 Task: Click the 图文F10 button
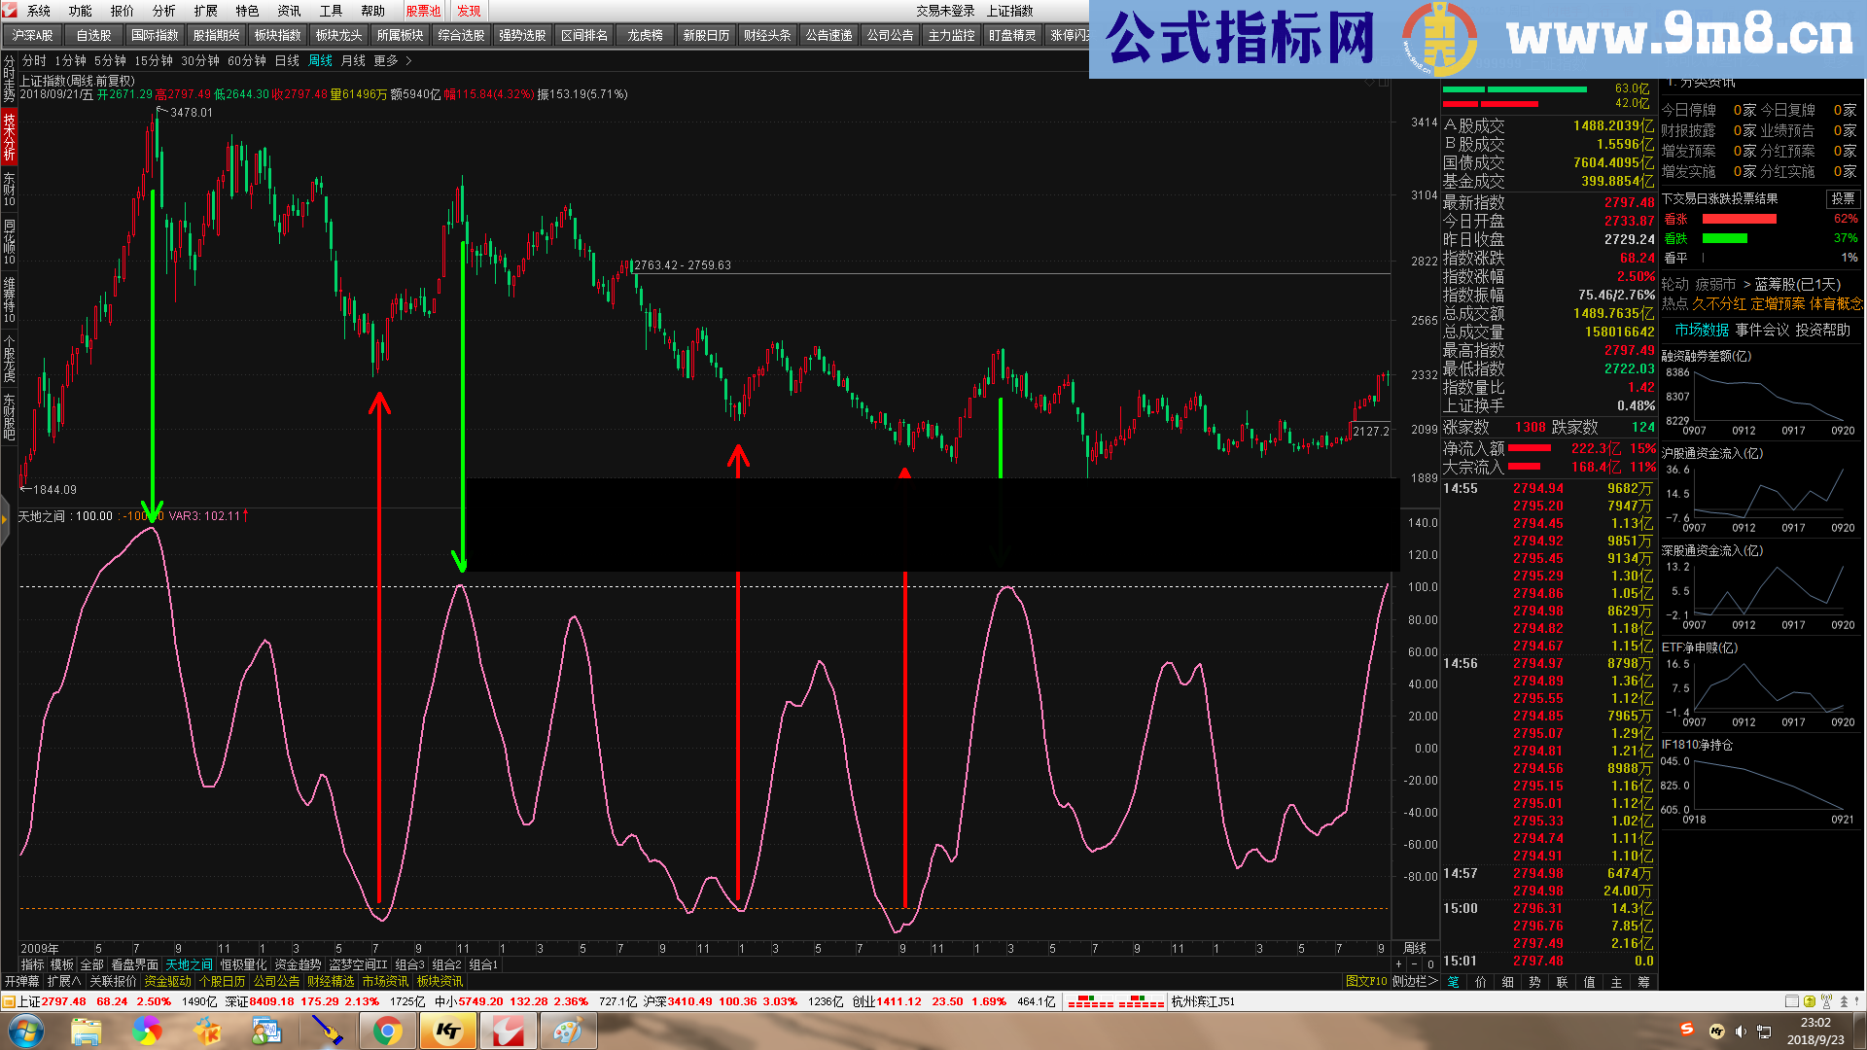click(x=1366, y=982)
